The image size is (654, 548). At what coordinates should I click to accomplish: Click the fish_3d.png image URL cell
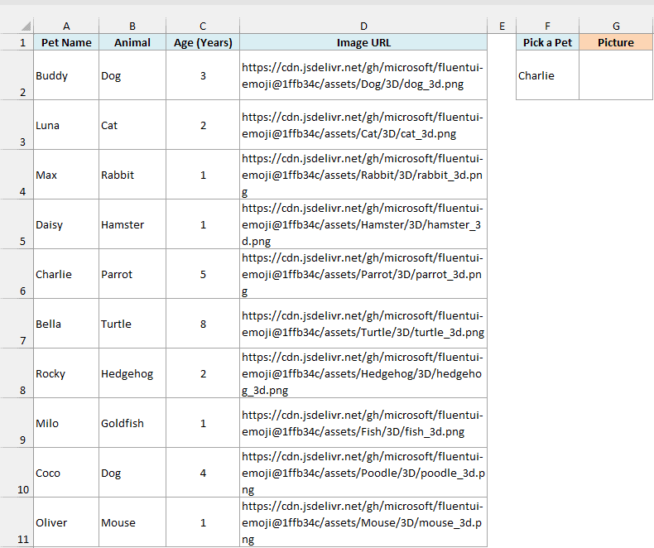(x=363, y=422)
